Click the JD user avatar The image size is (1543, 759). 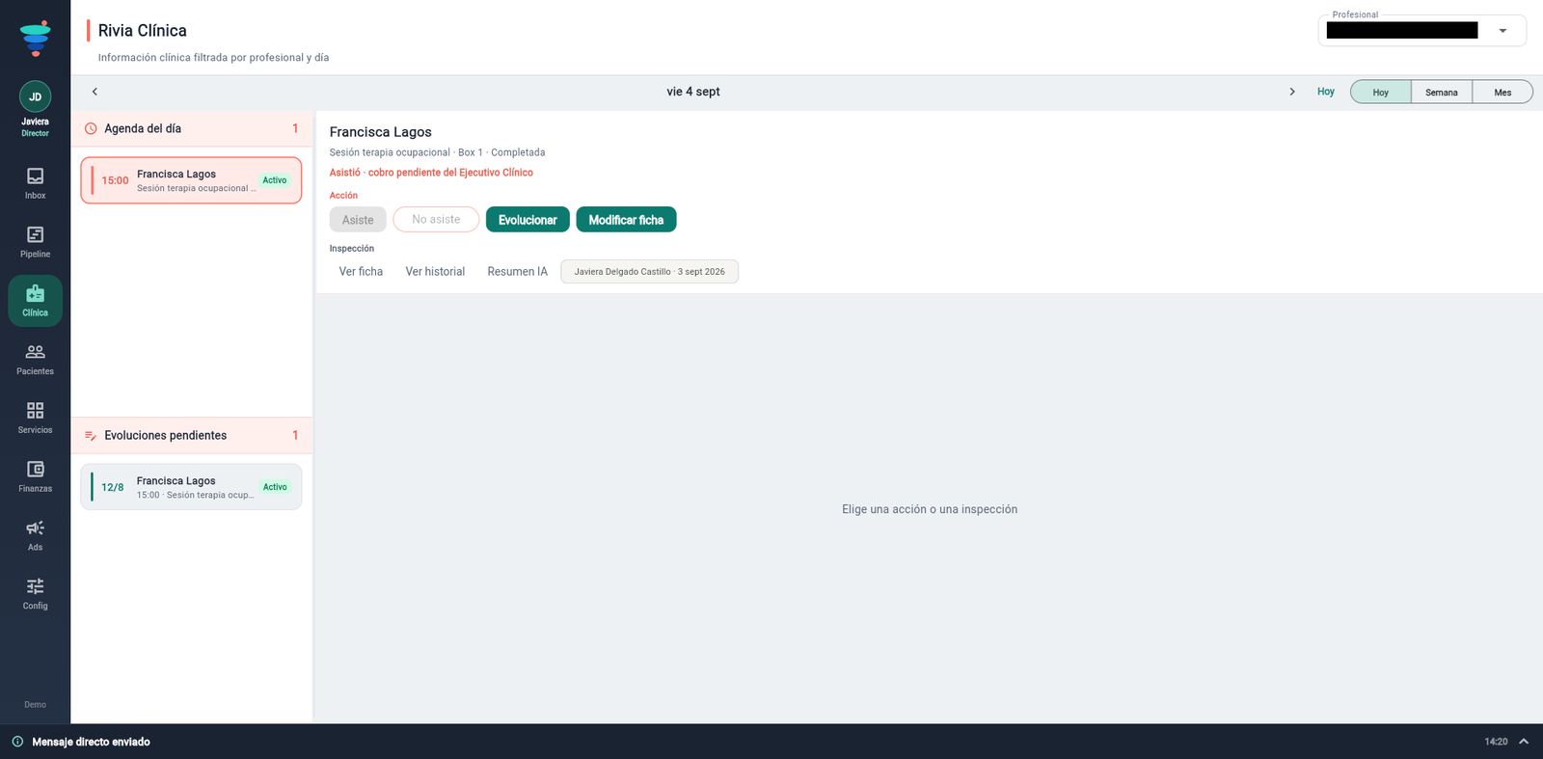click(35, 96)
